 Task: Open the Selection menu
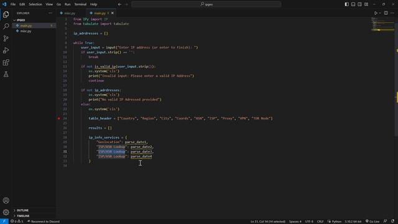coord(35,4)
